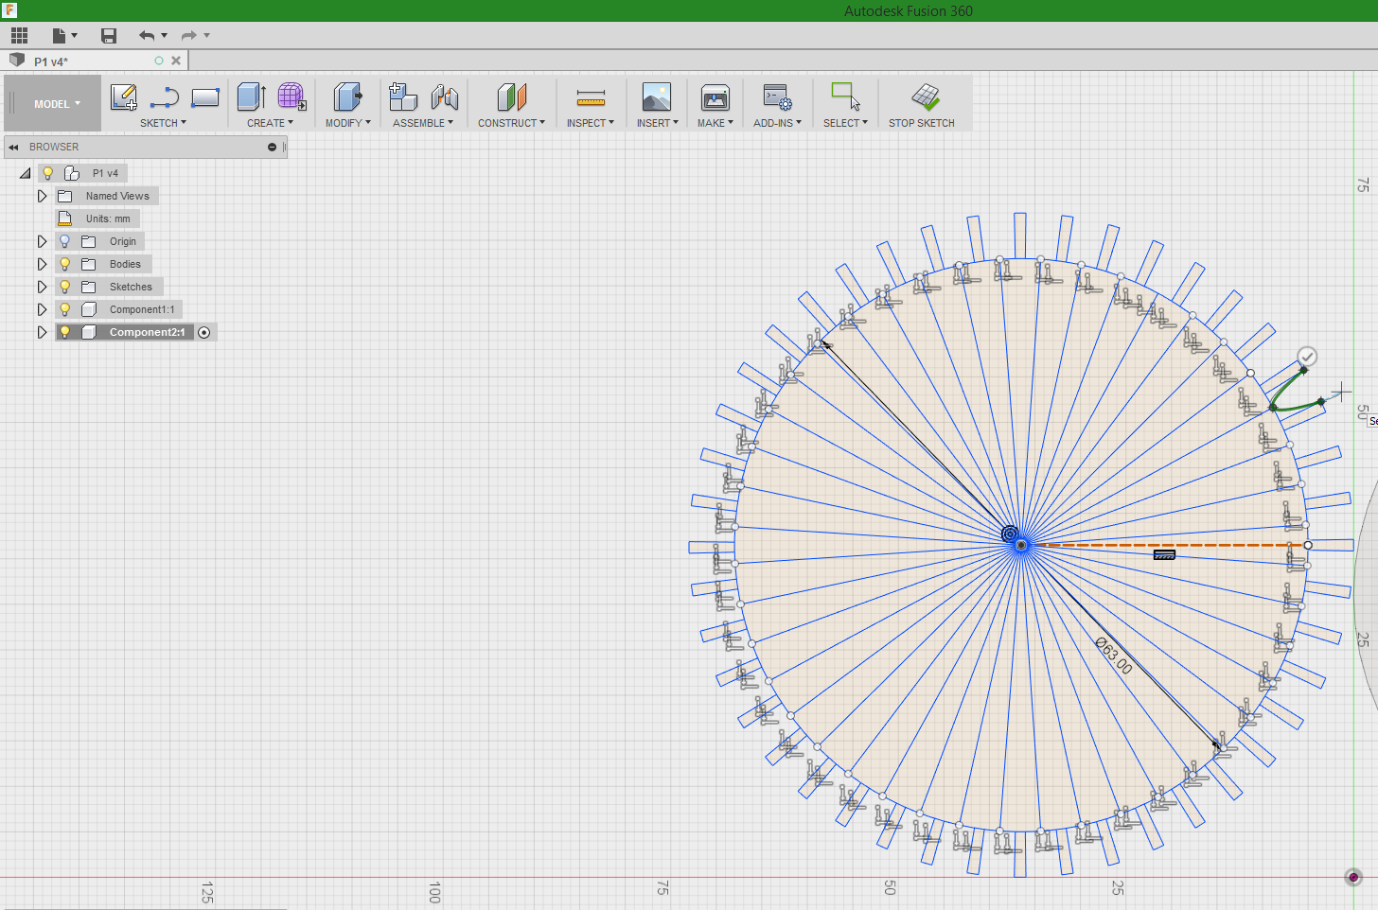Toggle Component2:1 visibility light bulb

click(65, 332)
